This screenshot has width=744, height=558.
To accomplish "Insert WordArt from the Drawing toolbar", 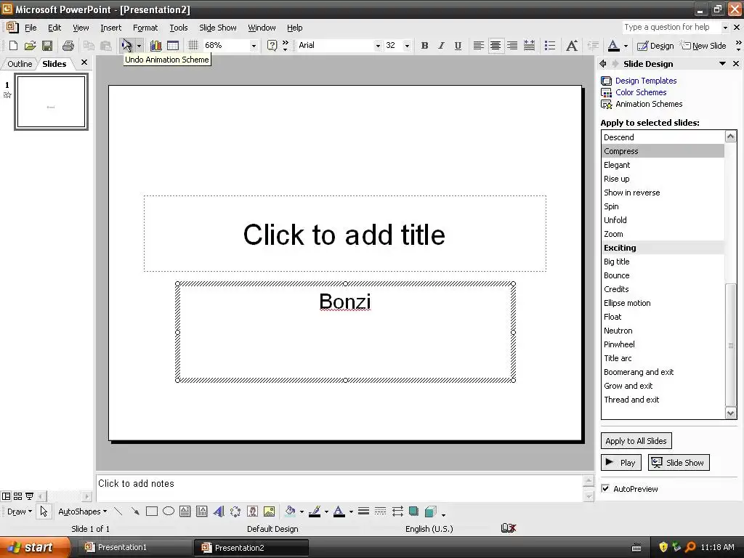I will coord(219,511).
